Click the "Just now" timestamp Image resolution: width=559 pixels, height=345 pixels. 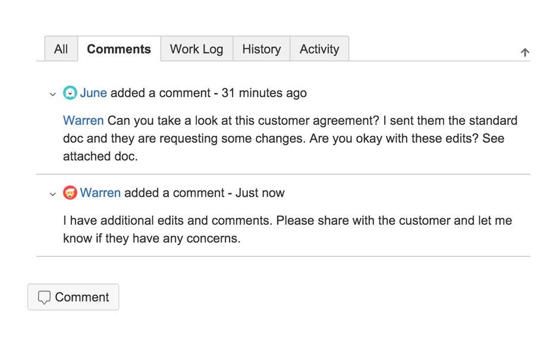(x=260, y=193)
